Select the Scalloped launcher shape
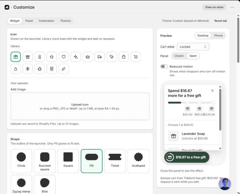This screenshot has height=194, width=240. pyautogui.click(x=138, y=161)
